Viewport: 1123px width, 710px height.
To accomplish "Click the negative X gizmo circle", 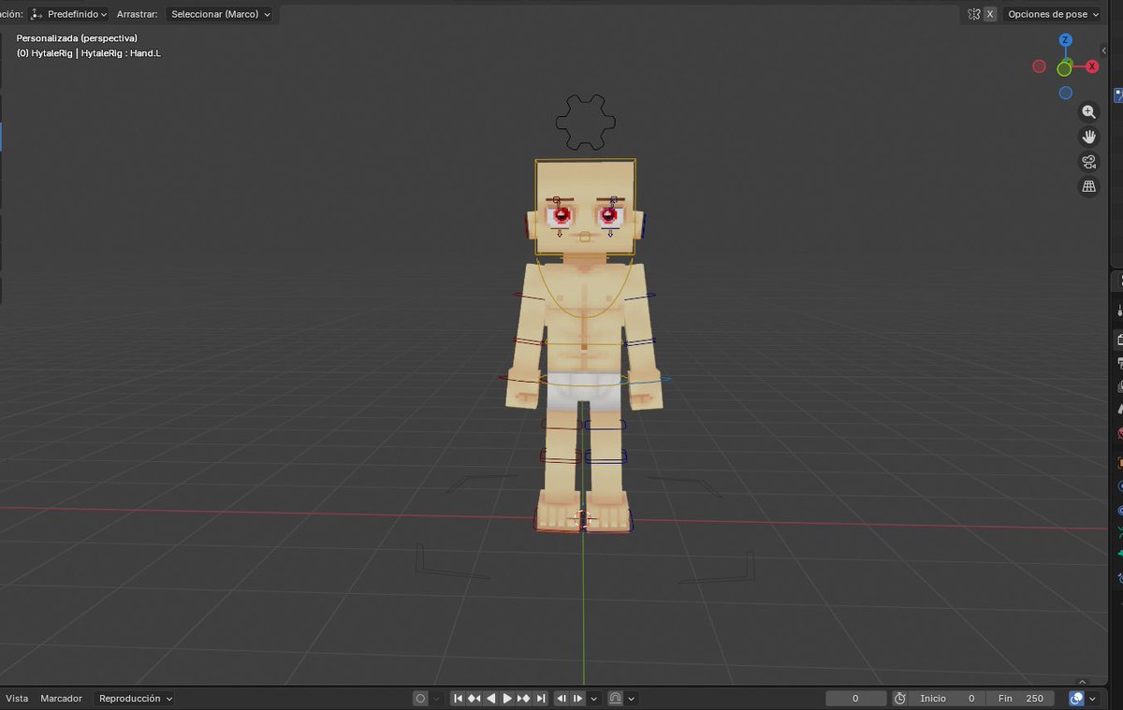I will pos(1039,66).
